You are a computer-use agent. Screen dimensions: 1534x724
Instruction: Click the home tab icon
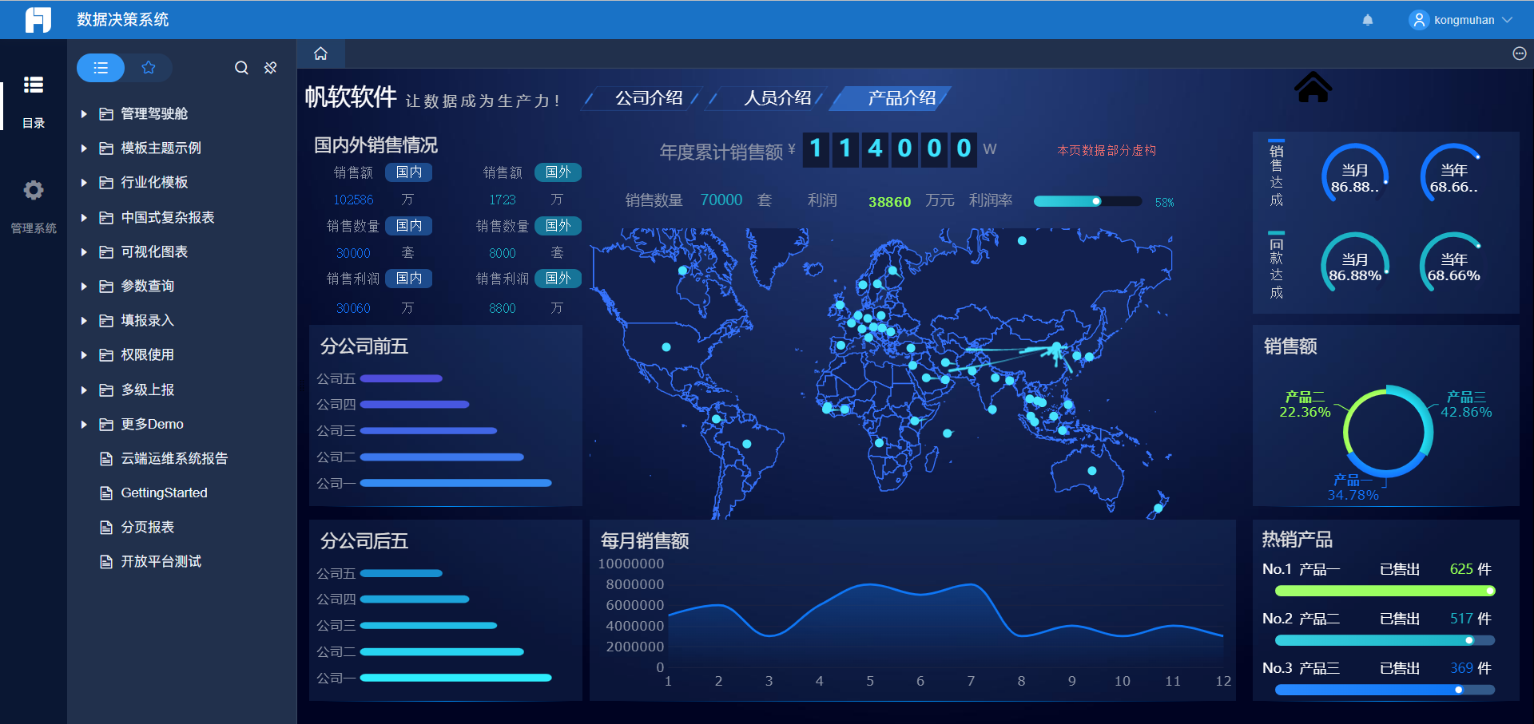320,53
